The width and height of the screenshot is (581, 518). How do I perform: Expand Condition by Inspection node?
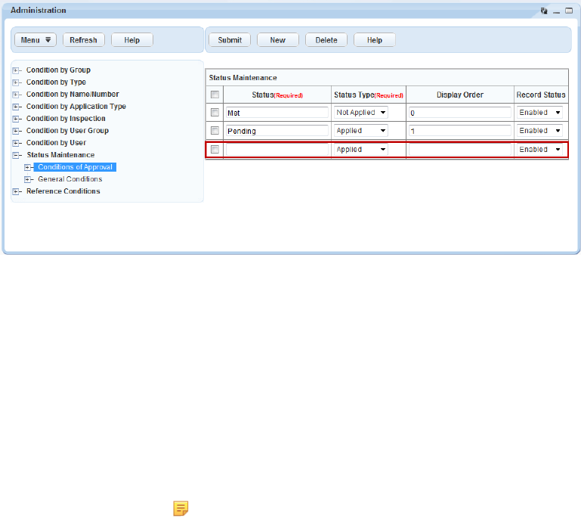tap(16, 119)
